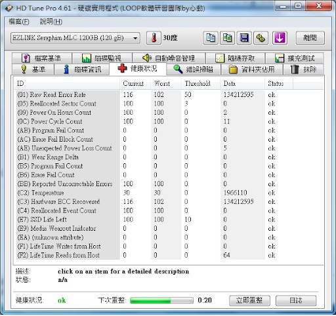Open the 檔案(F) menu

[19, 22]
